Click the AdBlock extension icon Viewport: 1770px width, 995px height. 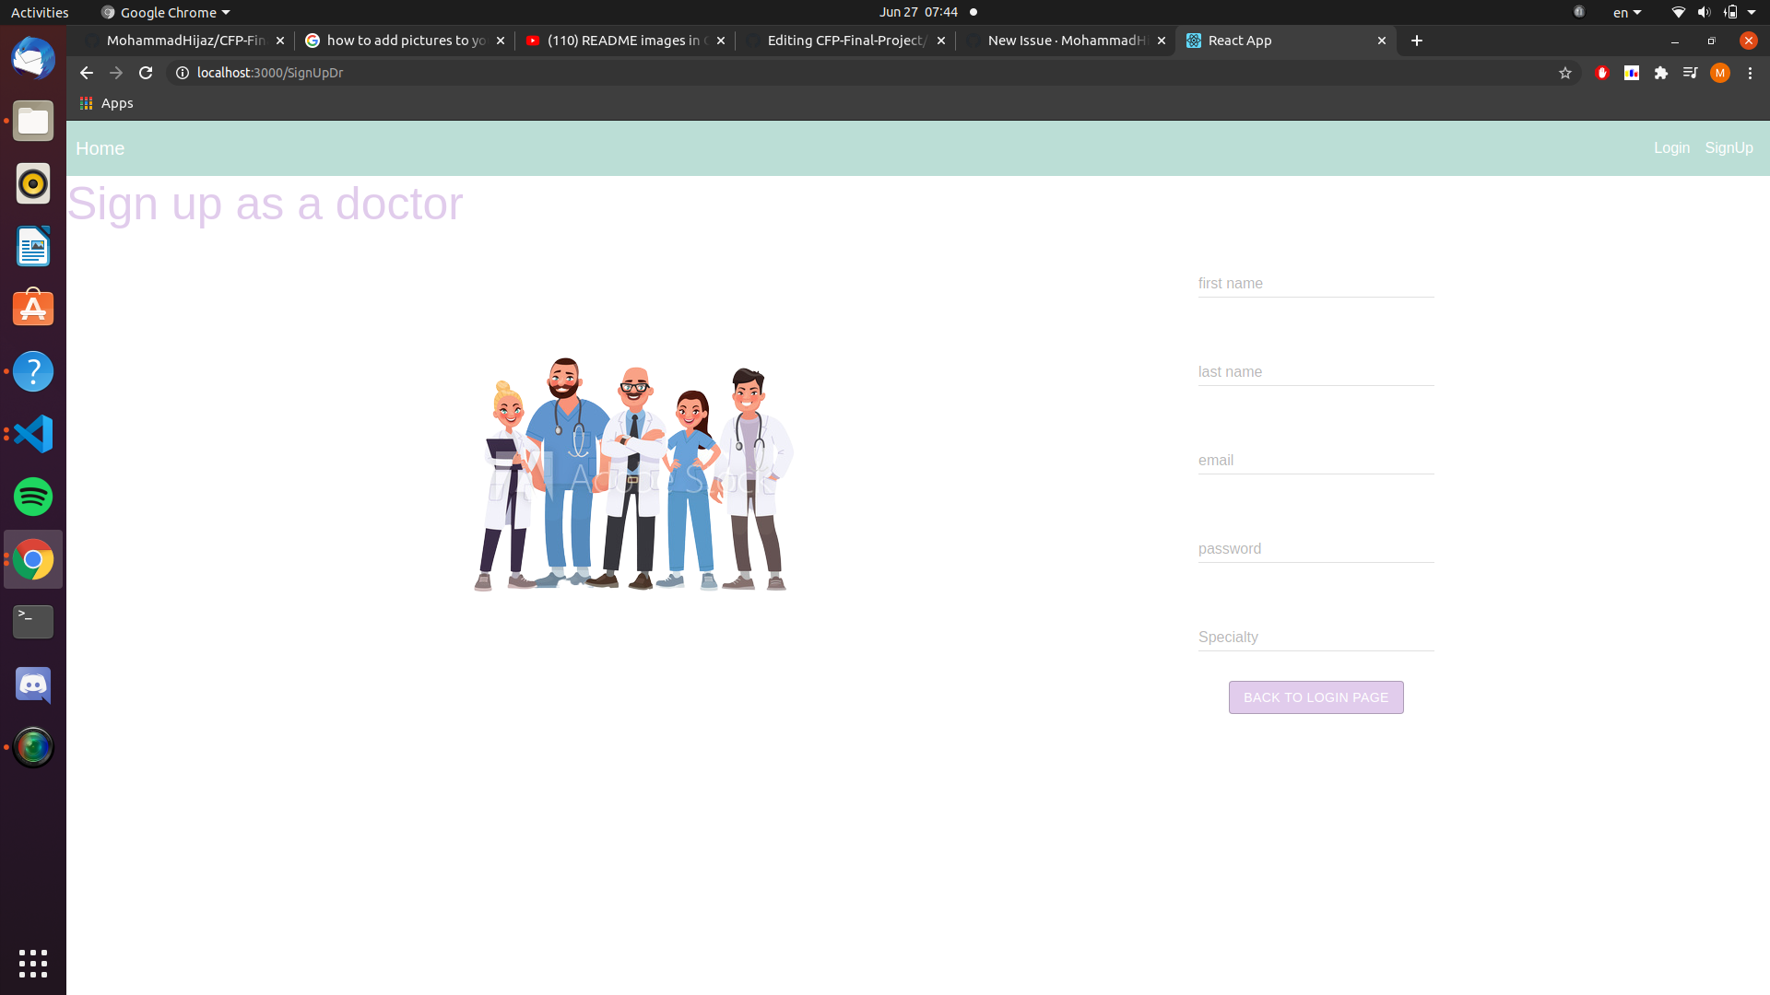tap(1602, 73)
